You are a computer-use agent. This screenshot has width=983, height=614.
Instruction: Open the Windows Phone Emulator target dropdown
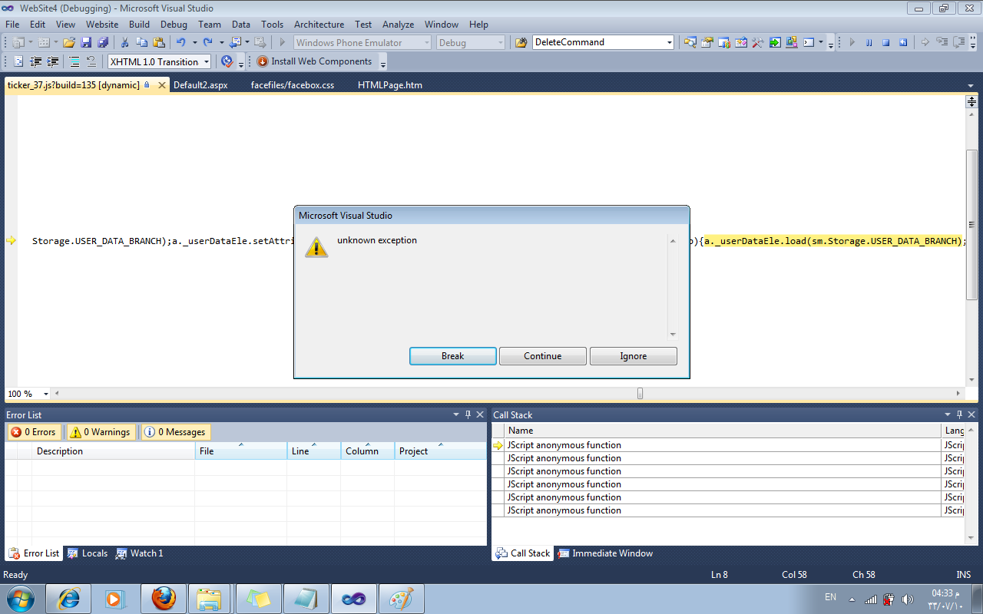point(426,43)
